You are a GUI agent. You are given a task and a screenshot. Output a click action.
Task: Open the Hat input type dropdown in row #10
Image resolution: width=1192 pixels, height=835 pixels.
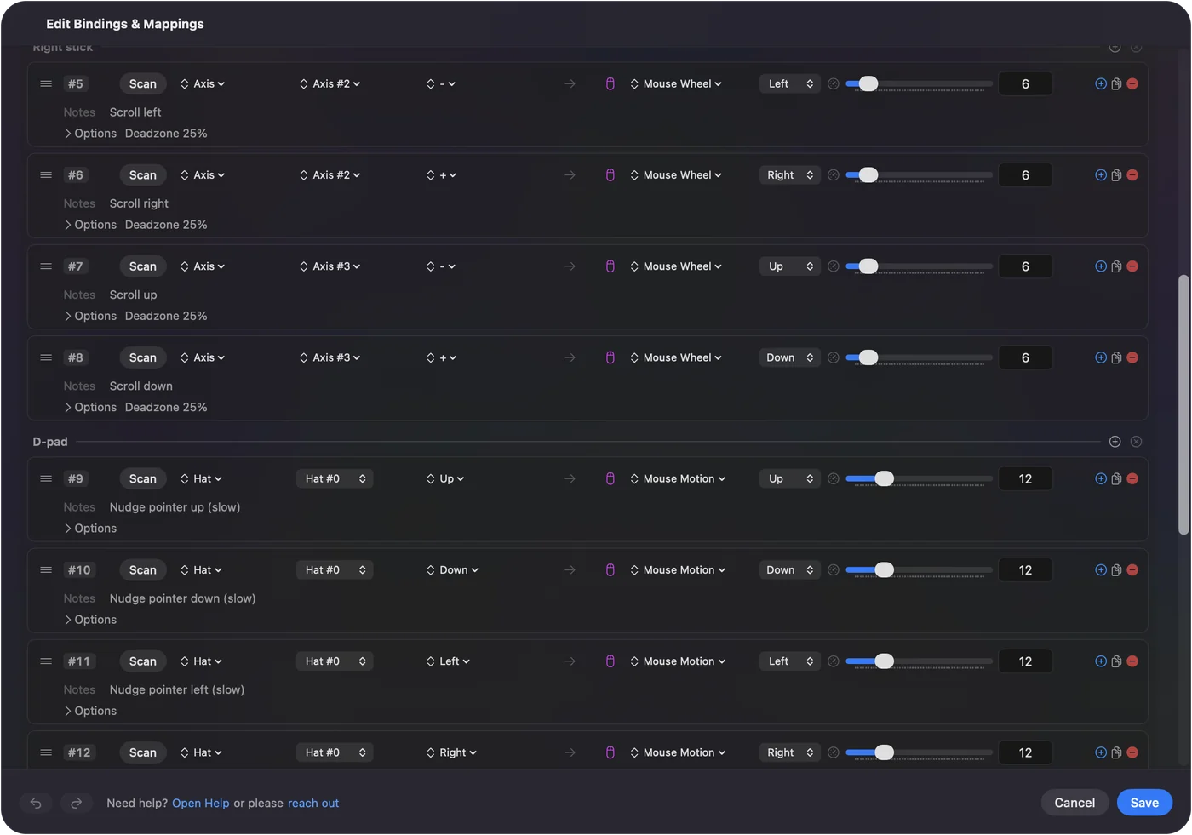(x=201, y=570)
